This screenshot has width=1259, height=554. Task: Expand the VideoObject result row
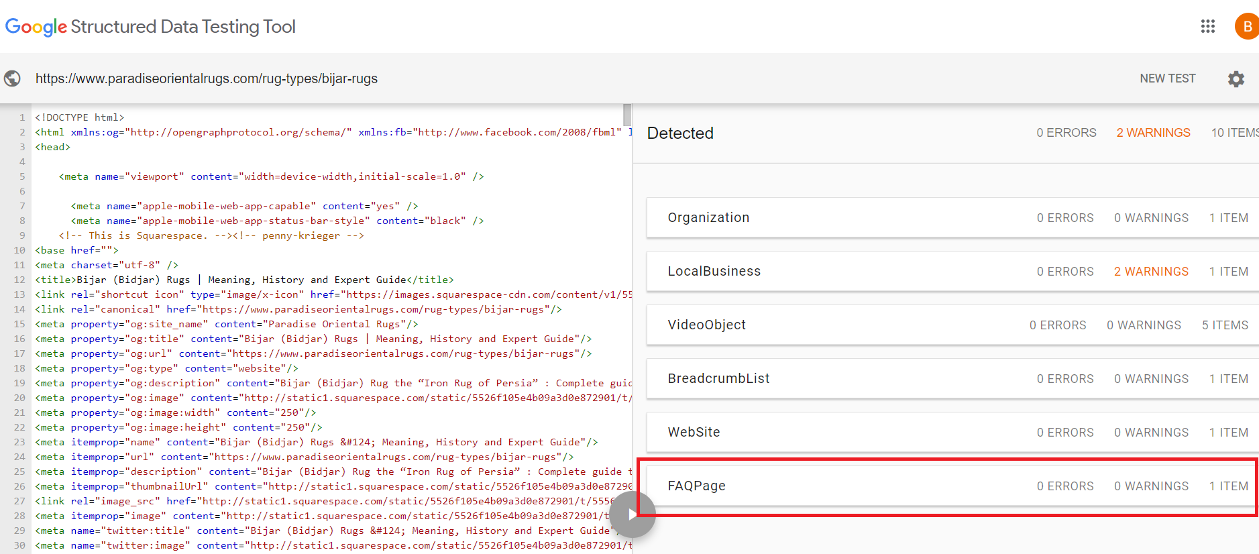pos(952,325)
